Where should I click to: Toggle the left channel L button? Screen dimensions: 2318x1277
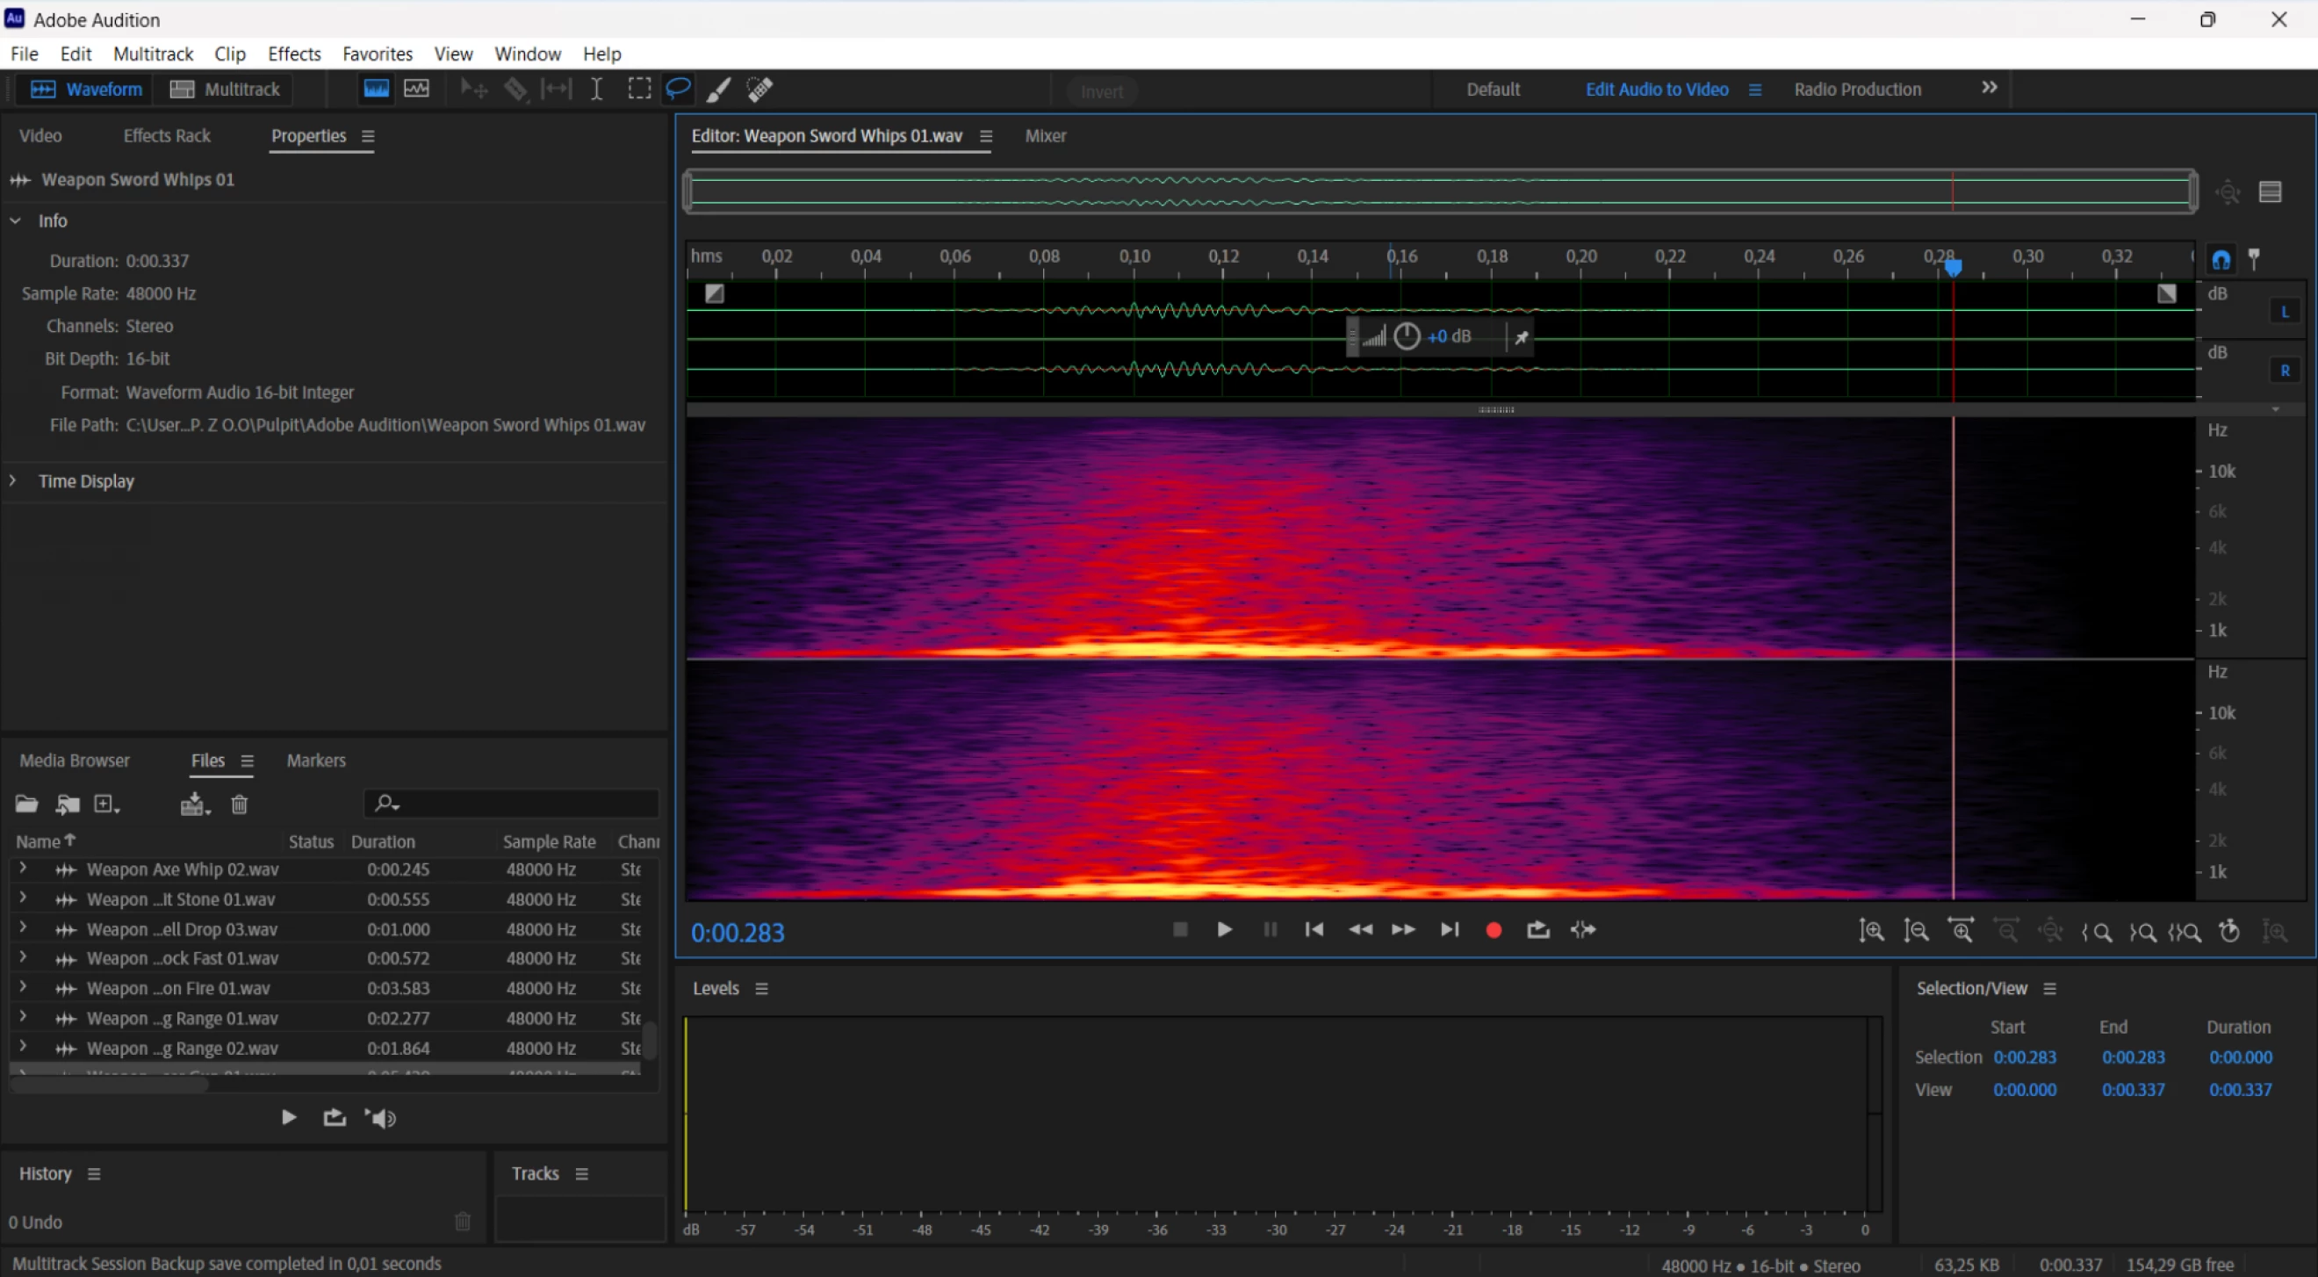pos(2285,313)
